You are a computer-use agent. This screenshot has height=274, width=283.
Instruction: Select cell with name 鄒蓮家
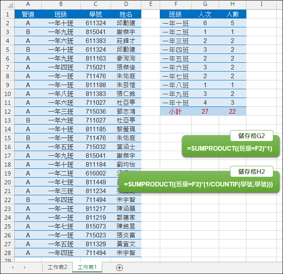tap(126, 218)
